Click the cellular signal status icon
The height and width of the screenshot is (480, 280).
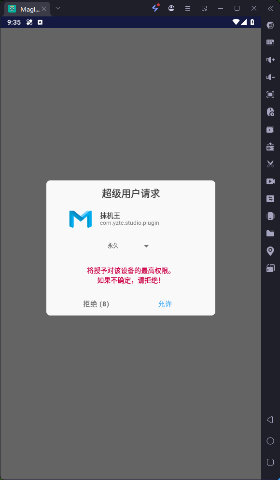[244, 22]
